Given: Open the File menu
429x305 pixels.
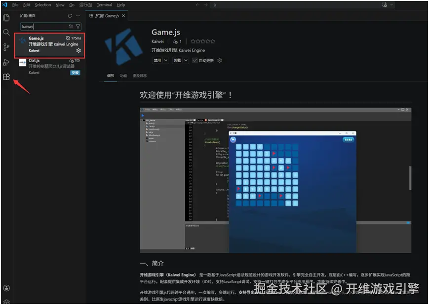Looking at the screenshot, I should click(x=15, y=5).
